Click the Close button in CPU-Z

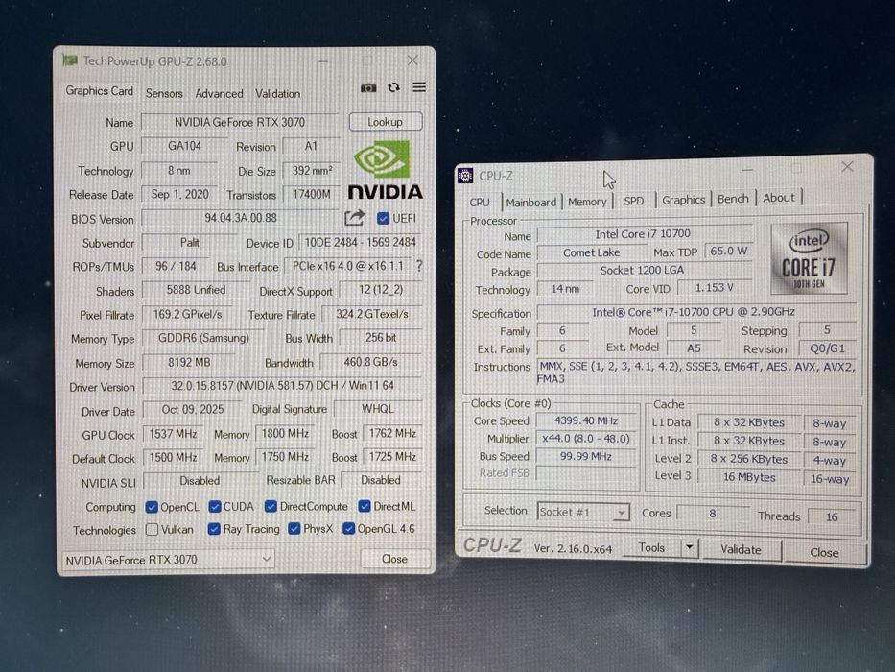click(x=824, y=552)
